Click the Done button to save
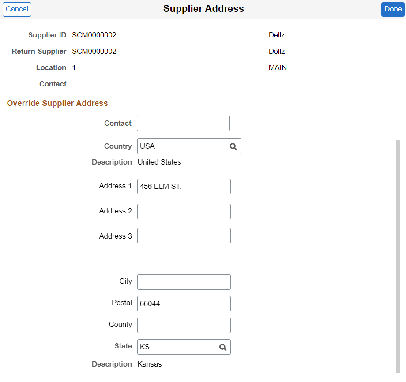406x382 pixels. 392,9
